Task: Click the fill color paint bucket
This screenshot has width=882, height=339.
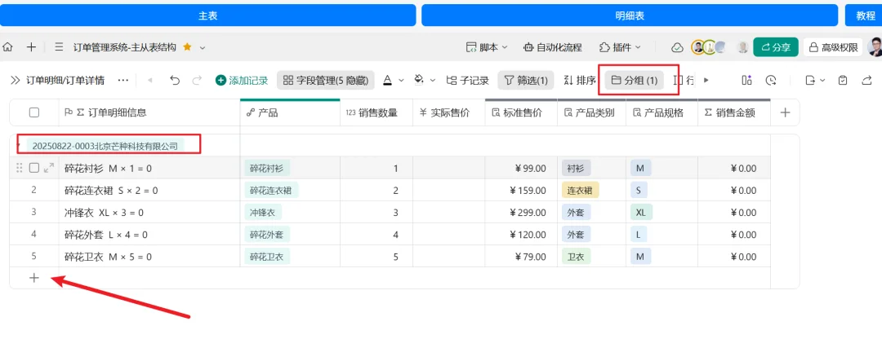Action: 418,80
